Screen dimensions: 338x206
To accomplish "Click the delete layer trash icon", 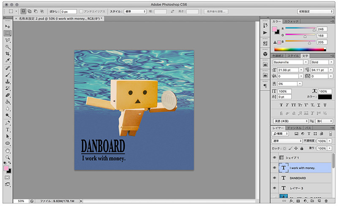I will pos(326,201).
